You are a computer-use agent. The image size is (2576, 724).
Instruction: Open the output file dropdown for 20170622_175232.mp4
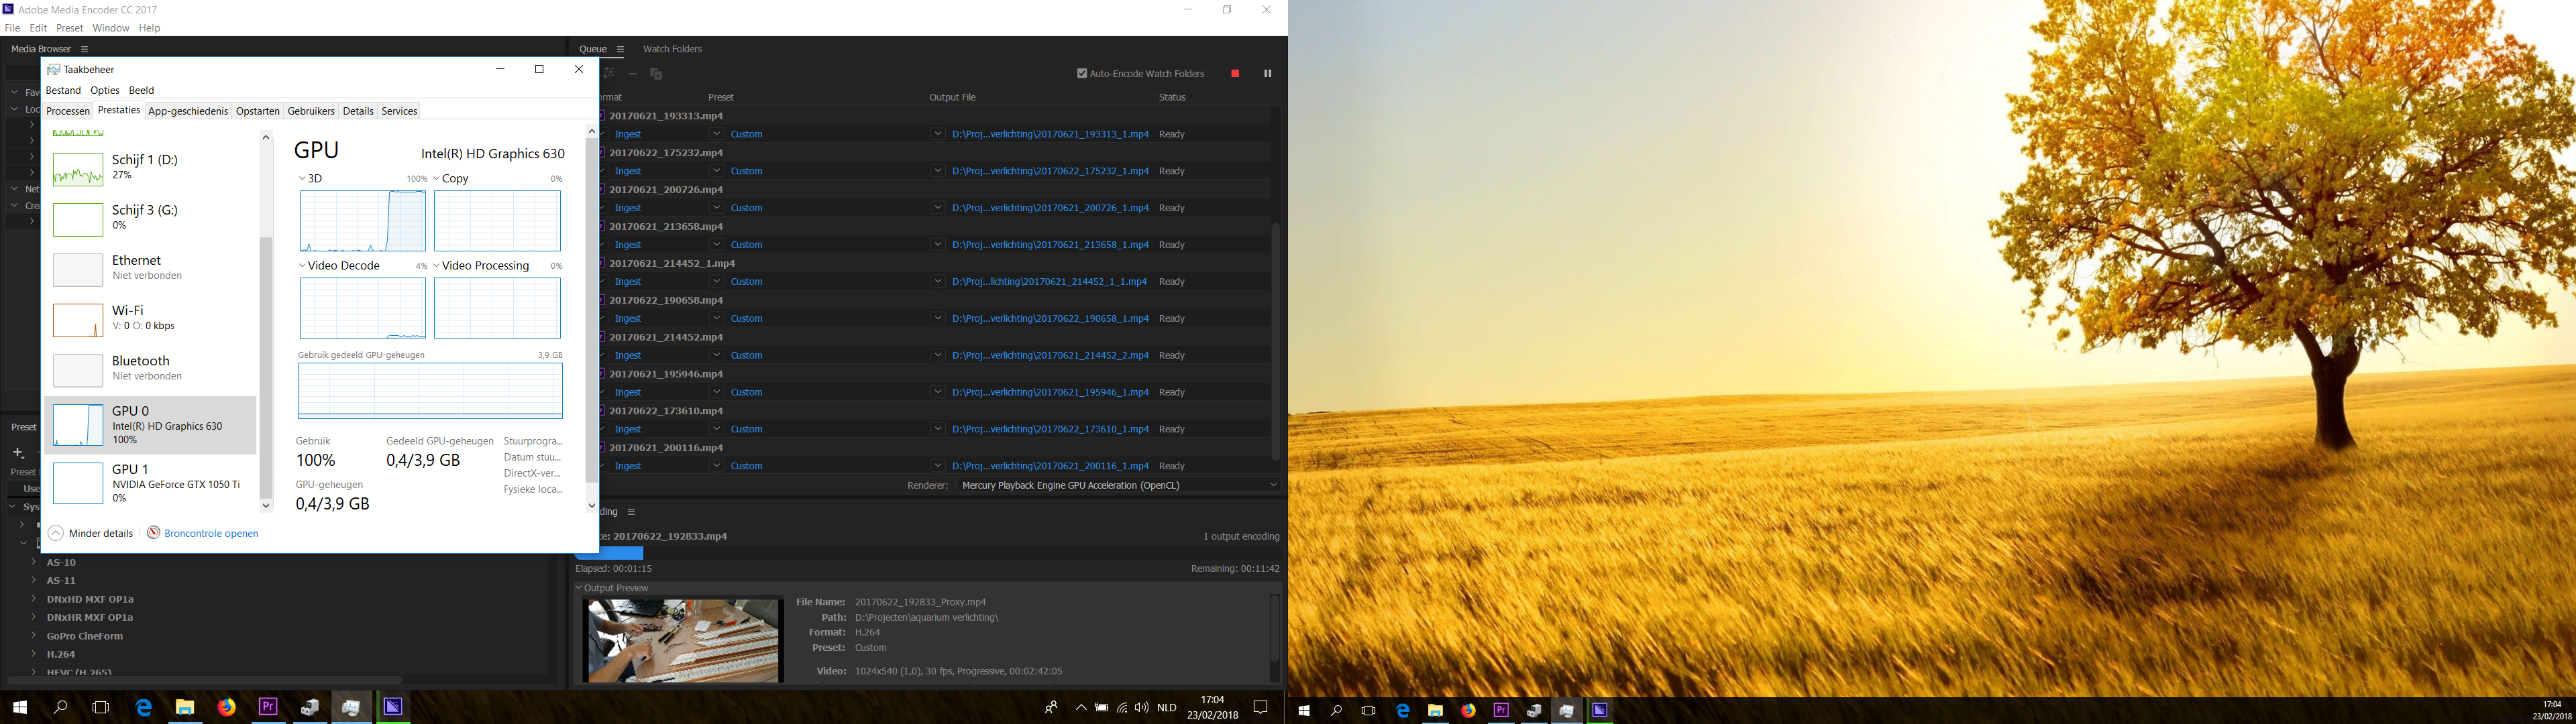937,171
